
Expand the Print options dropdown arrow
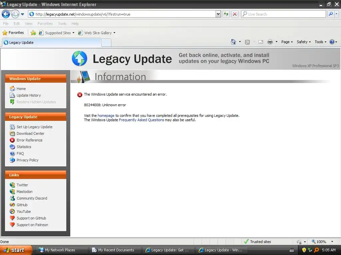click(276, 42)
